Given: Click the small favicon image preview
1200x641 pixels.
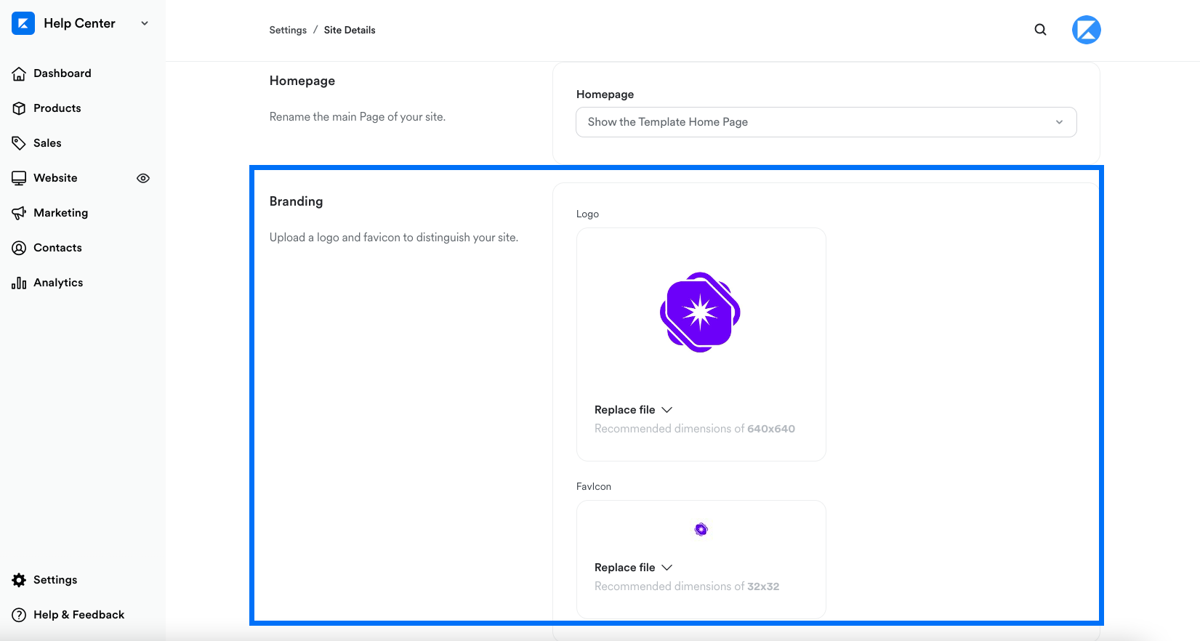Looking at the screenshot, I should pyautogui.click(x=701, y=529).
